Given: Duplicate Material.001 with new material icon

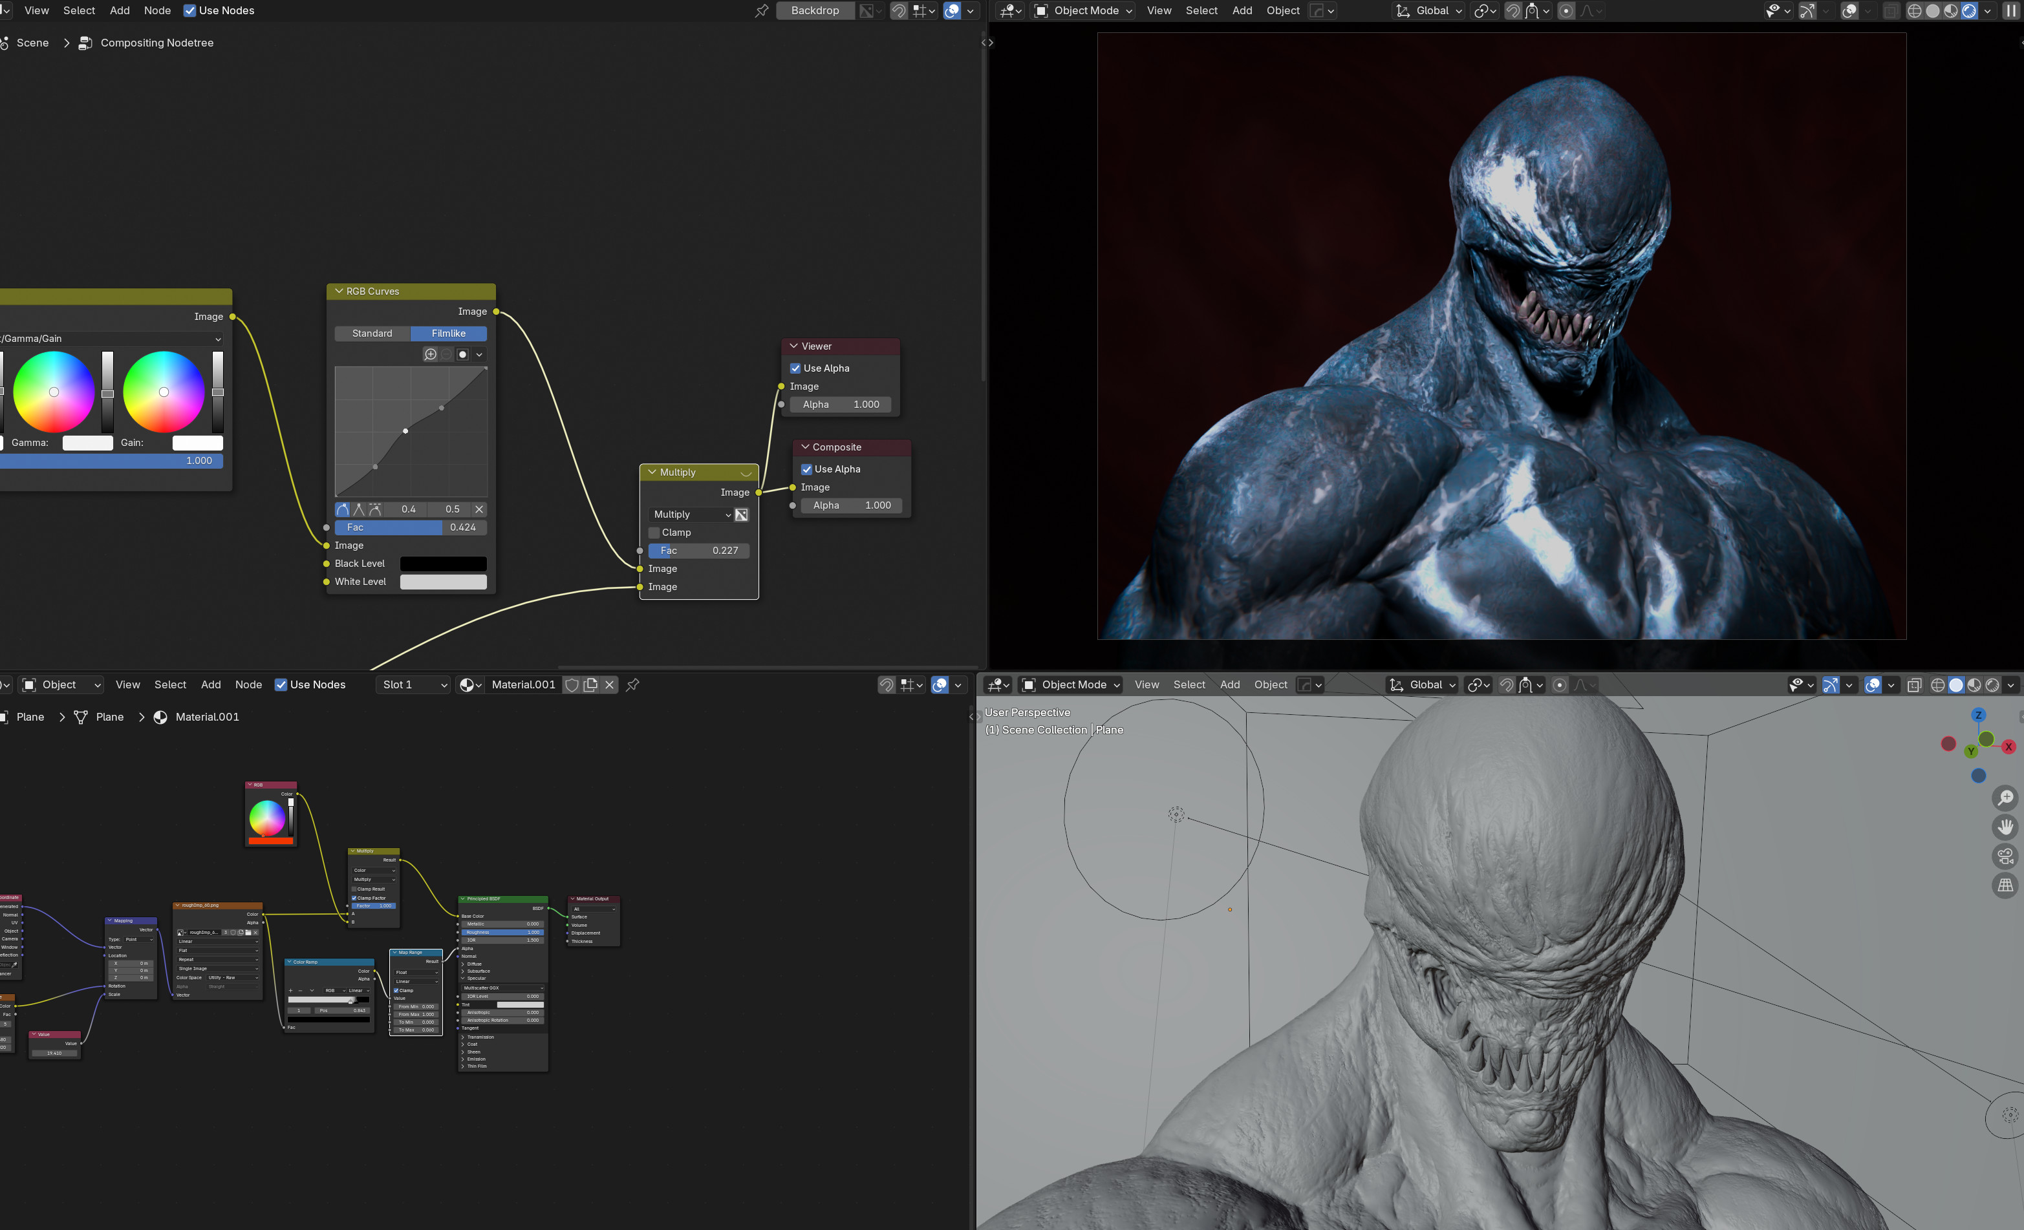Looking at the screenshot, I should [x=590, y=684].
